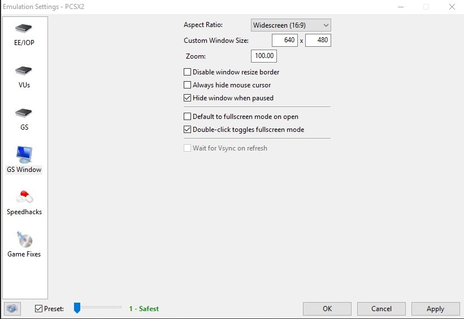The image size is (464, 319).
Task: Click the Zoom value field
Action: 264,56
